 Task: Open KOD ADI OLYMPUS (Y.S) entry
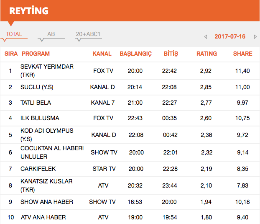(47, 134)
